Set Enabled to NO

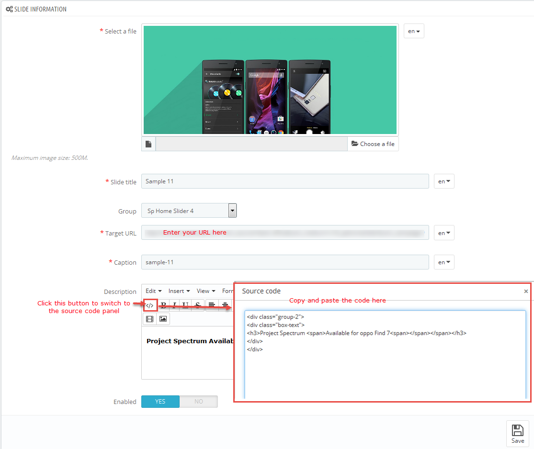[x=199, y=402]
